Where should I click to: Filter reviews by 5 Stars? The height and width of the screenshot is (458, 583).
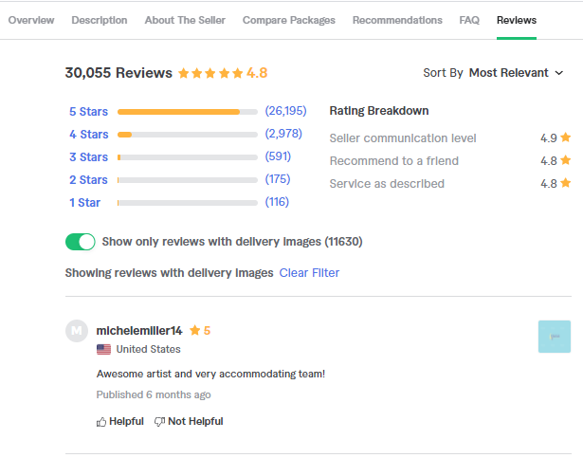pos(88,112)
